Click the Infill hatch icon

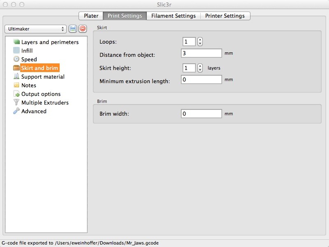[16, 50]
